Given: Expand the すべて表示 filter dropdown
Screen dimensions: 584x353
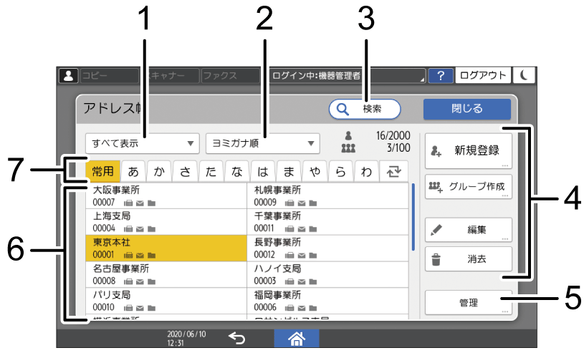Looking at the screenshot, I should [x=143, y=143].
